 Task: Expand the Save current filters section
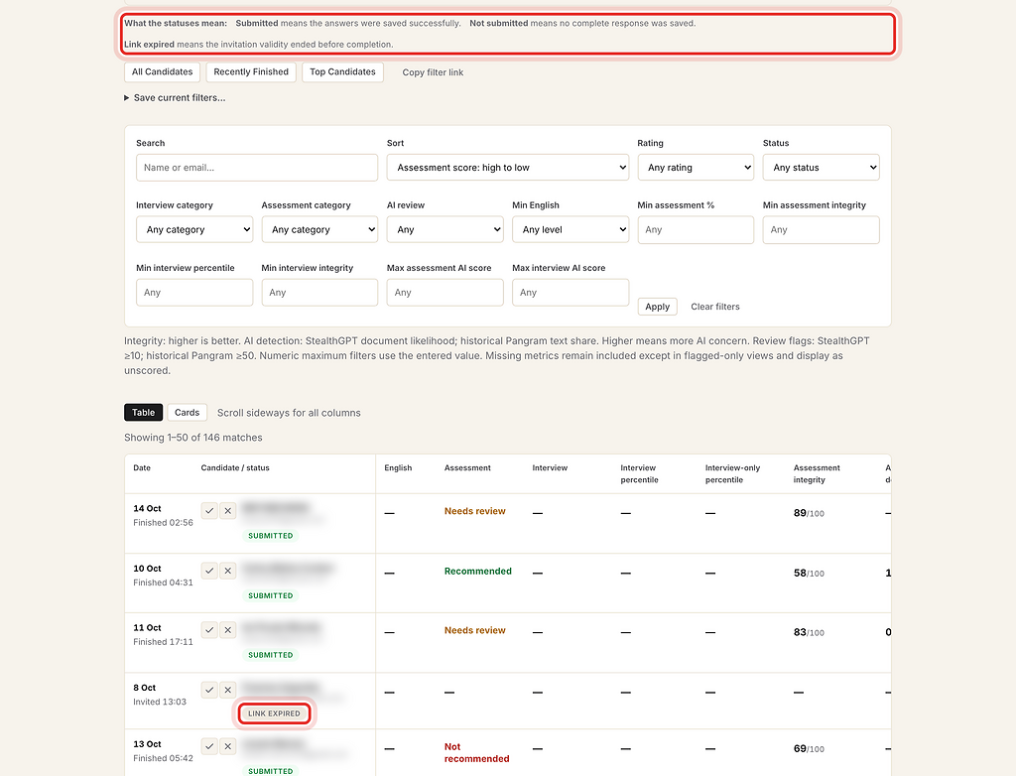pyautogui.click(x=175, y=98)
